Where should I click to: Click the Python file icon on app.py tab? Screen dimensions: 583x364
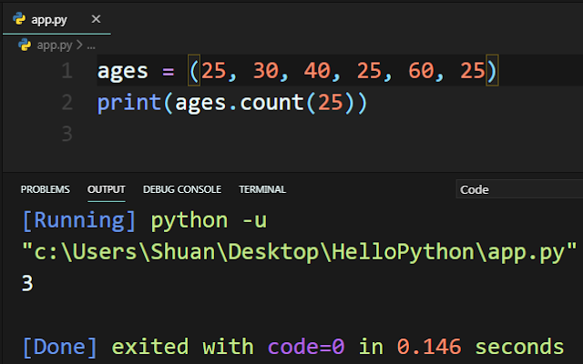click(19, 18)
